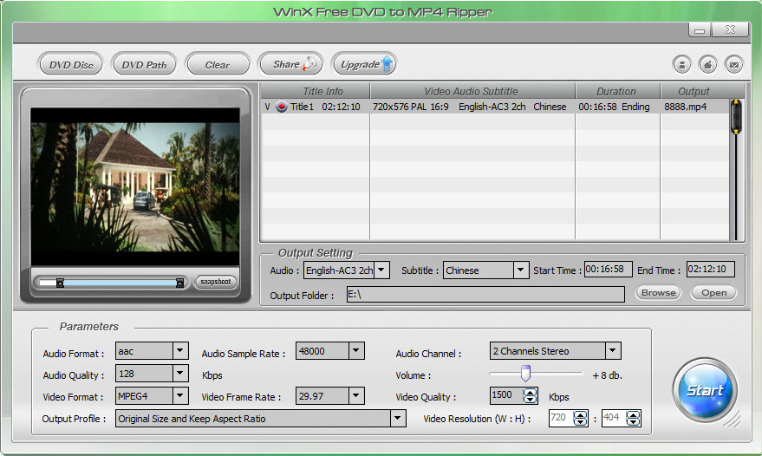This screenshot has height=456, width=762.
Task: Expand the Audio Channel dropdown
Action: [x=613, y=350]
